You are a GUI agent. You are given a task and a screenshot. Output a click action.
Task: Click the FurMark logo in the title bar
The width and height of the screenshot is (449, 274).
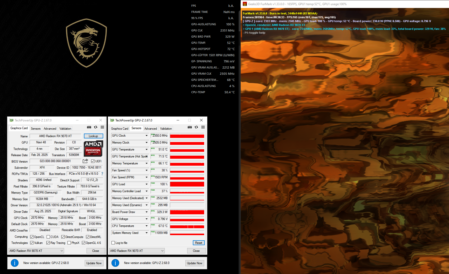pos(245,4)
